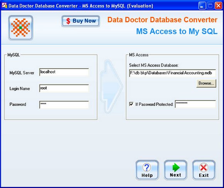Uncheck the If Password Protected checkbox
The height and width of the screenshot is (188, 224).
pyautogui.click(x=131, y=104)
